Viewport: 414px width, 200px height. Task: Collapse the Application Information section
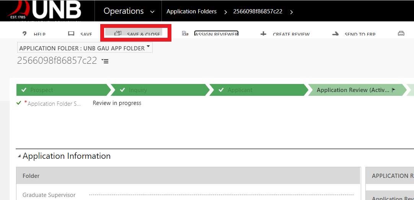point(19,156)
